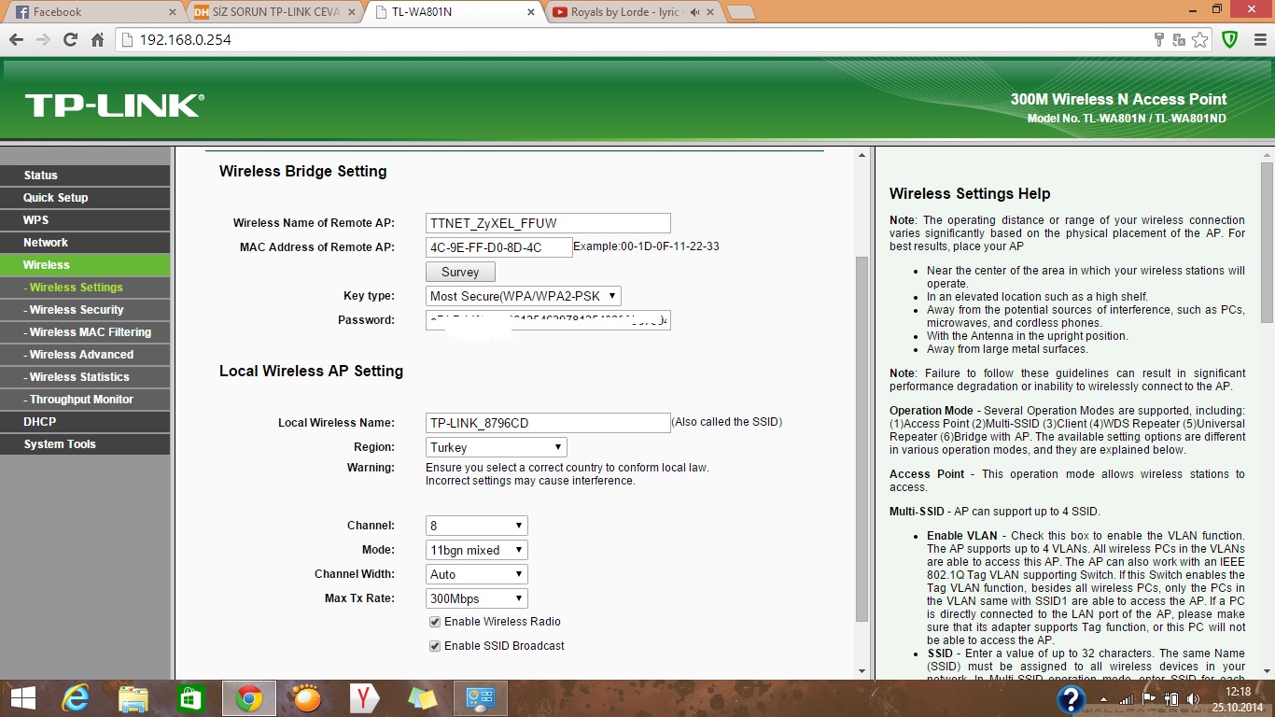The height and width of the screenshot is (717, 1275).
Task: Open the Quick Setup menu item
Action: (85, 198)
